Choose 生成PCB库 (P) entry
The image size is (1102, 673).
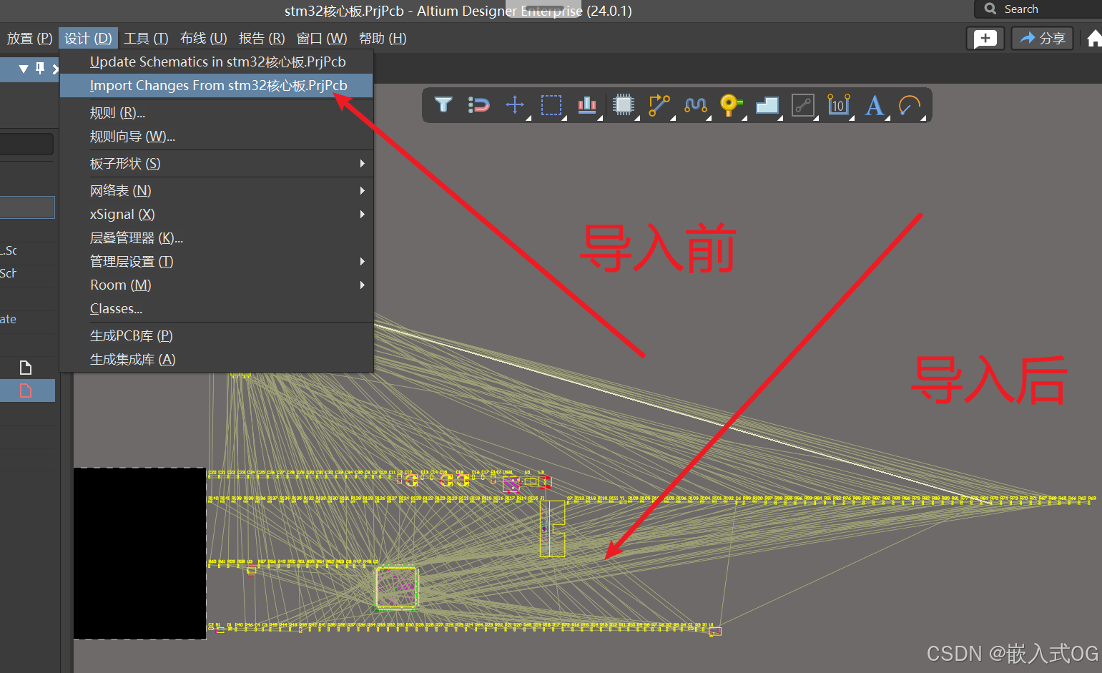click(217, 335)
